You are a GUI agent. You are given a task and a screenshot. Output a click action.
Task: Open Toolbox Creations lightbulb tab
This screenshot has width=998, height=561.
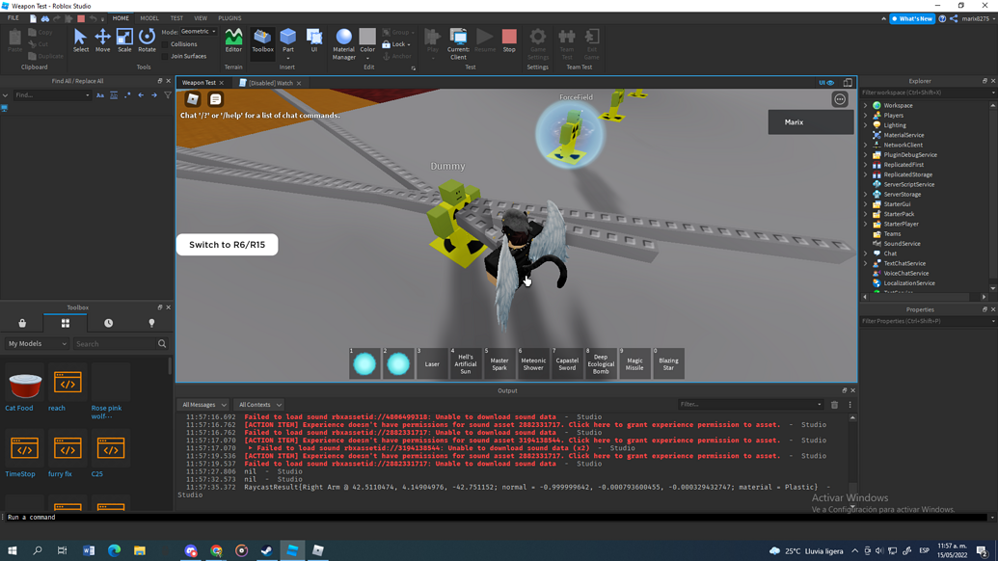click(x=151, y=323)
